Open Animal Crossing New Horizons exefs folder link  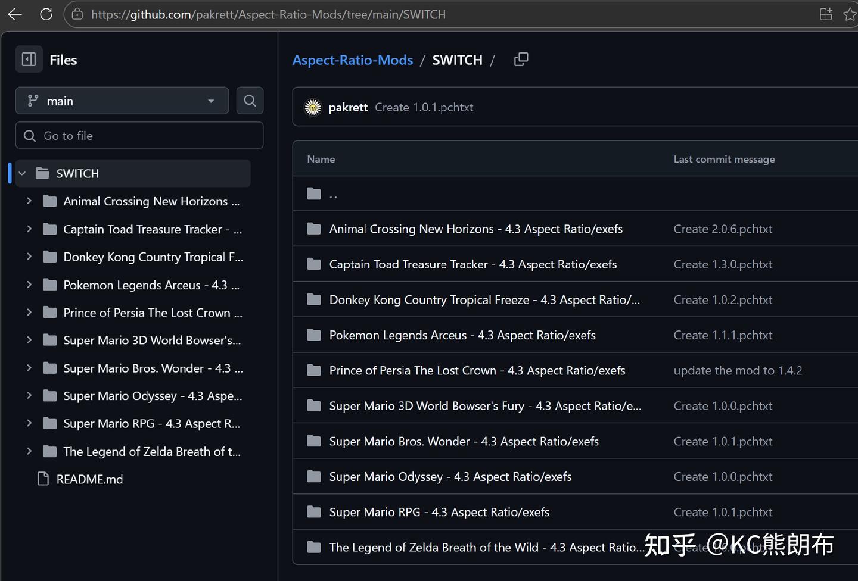pos(476,229)
